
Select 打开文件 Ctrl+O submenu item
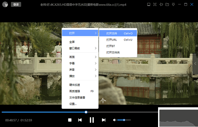point(118,33)
